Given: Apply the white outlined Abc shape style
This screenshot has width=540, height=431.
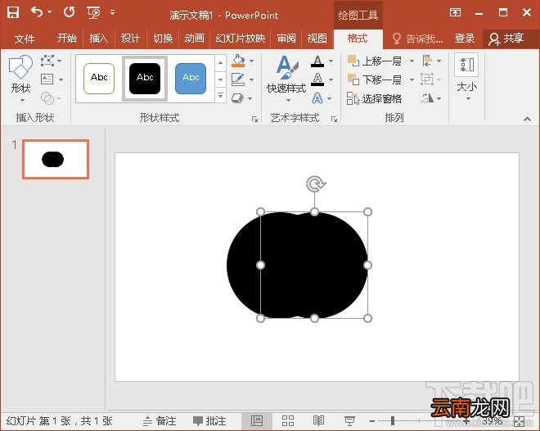Looking at the screenshot, I should (x=99, y=79).
